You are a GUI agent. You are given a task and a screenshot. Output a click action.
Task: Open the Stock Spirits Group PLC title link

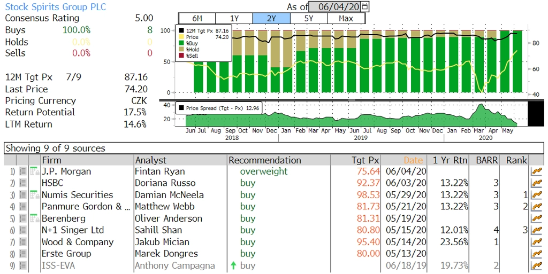[56, 6]
